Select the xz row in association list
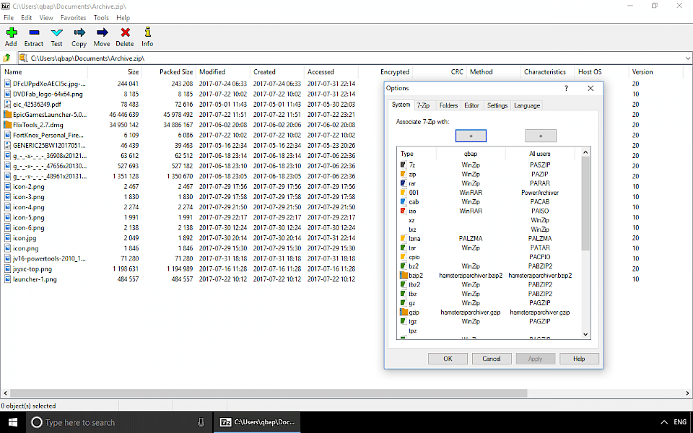This screenshot has width=693, height=433. [489, 220]
